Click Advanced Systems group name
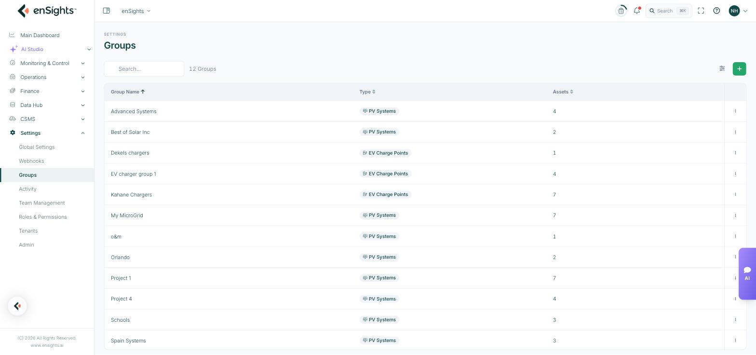The image size is (756, 355). (x=134, y=111)
